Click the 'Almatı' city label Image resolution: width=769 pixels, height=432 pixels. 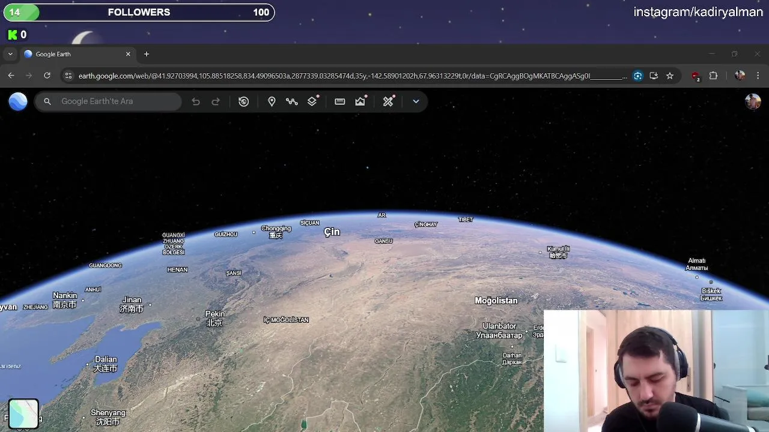coord(697,264)
